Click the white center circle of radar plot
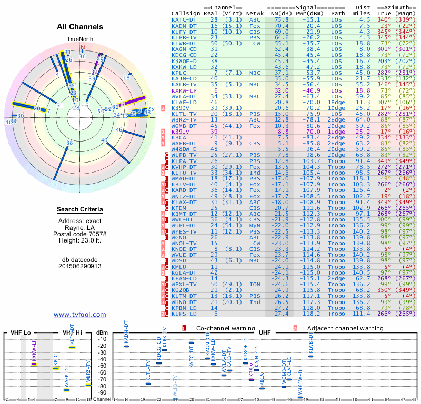 [80, 118]
